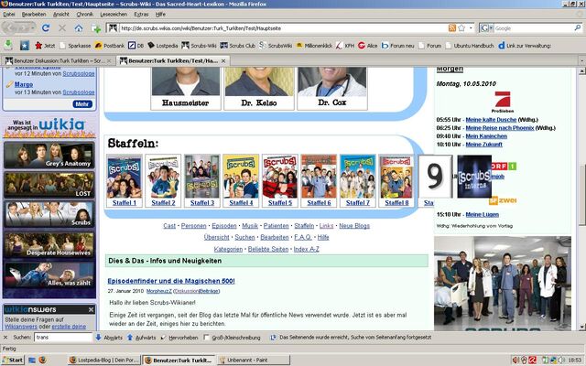This screenshot has height=366, width=586.
Task: Open a new tab with green plus icon
Action: [96, 28]
